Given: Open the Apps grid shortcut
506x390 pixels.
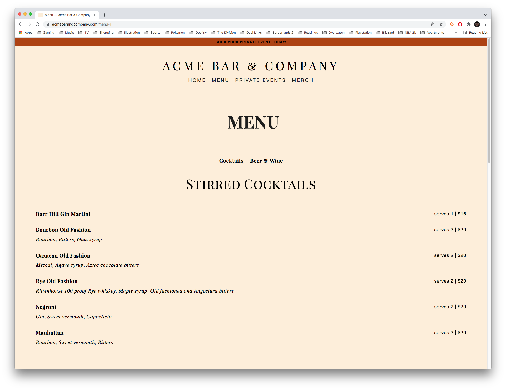Looking at the screenshot, I should 26,33.
